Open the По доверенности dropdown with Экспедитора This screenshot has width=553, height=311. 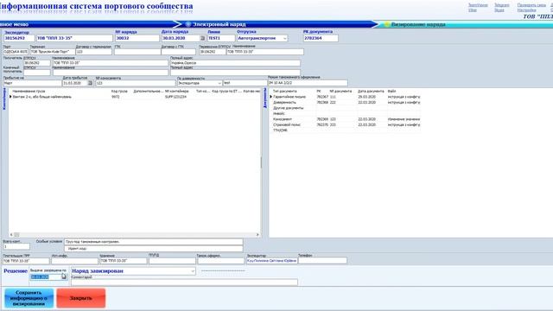[x=219, y=83]
